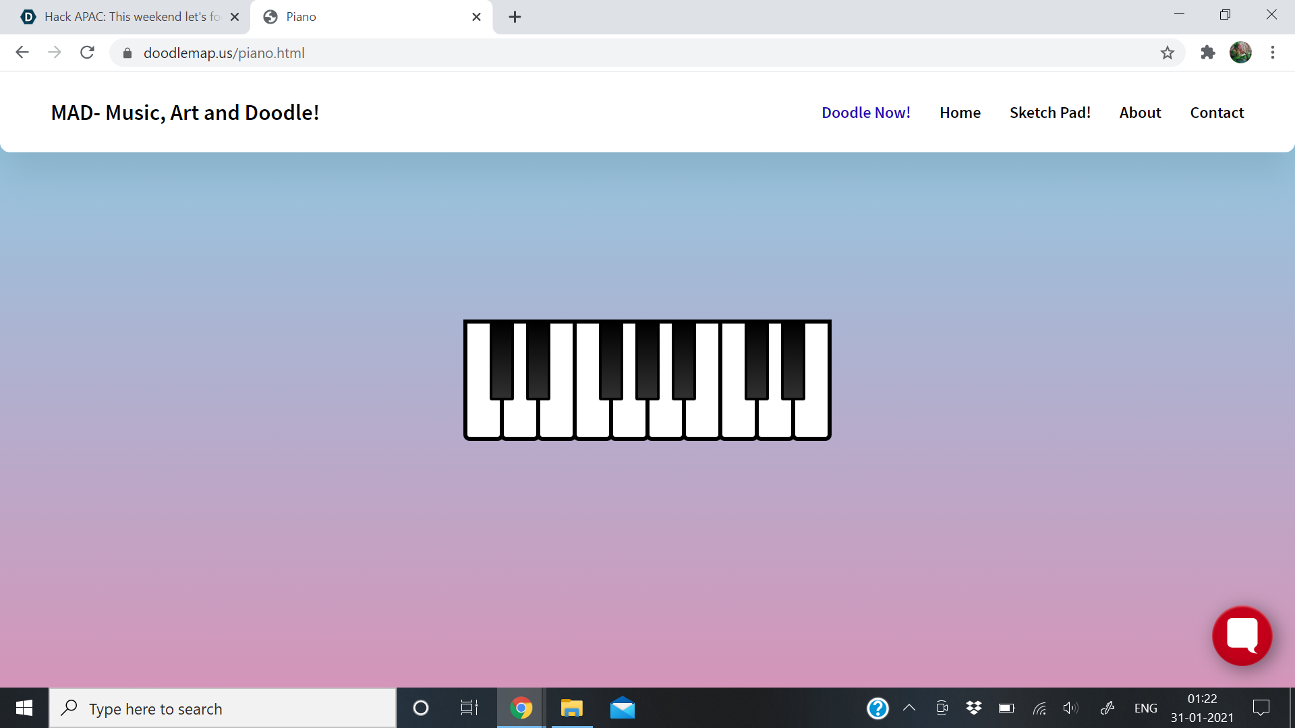Viewport: 1295px width, 728px height.
Task: Open the Contact page
Action: point(1216,113)
